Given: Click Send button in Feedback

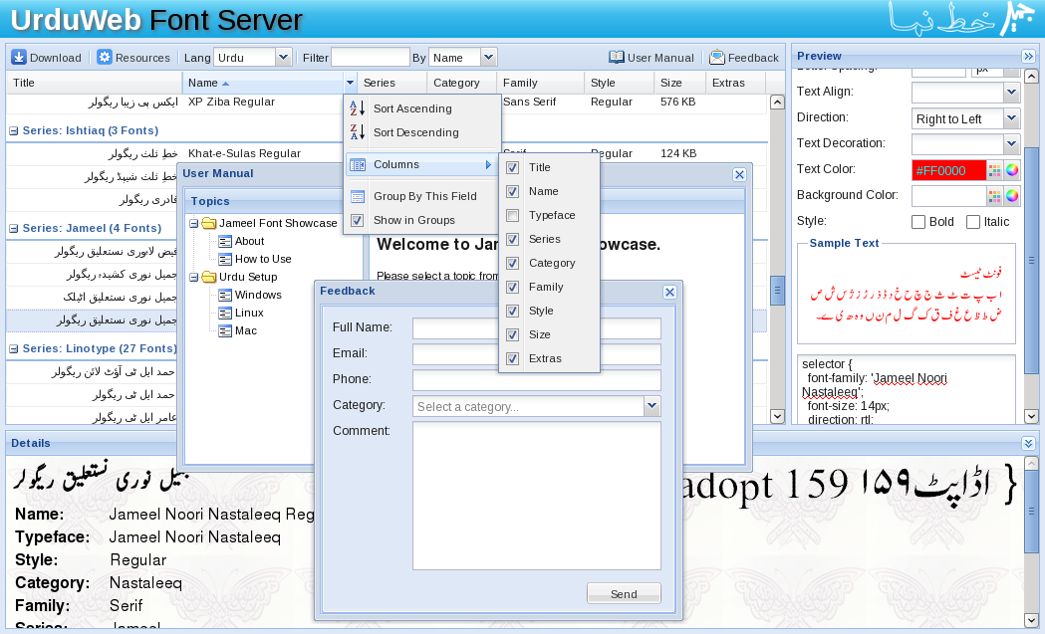Looking at the screenshot, I should pyautogui.click(x=624, y=593).
